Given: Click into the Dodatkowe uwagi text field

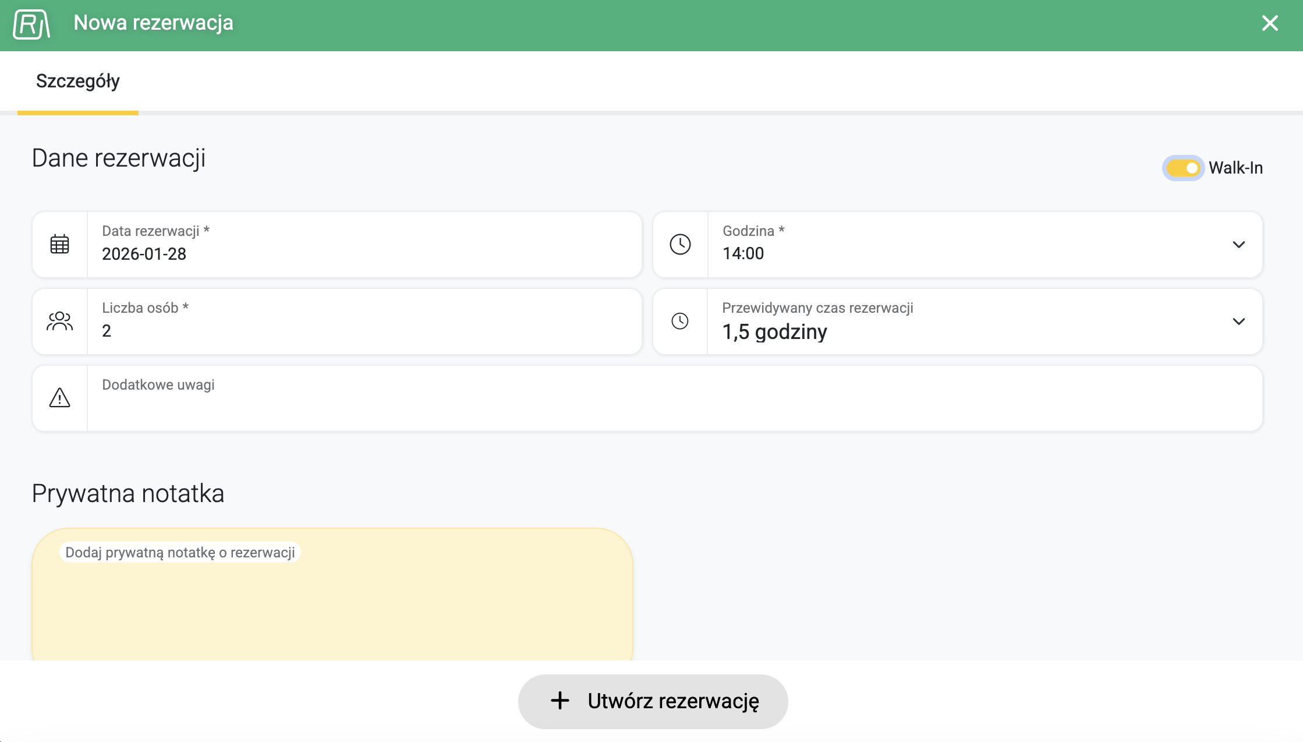Looking at the screenshot, I should tap(674, 408).
